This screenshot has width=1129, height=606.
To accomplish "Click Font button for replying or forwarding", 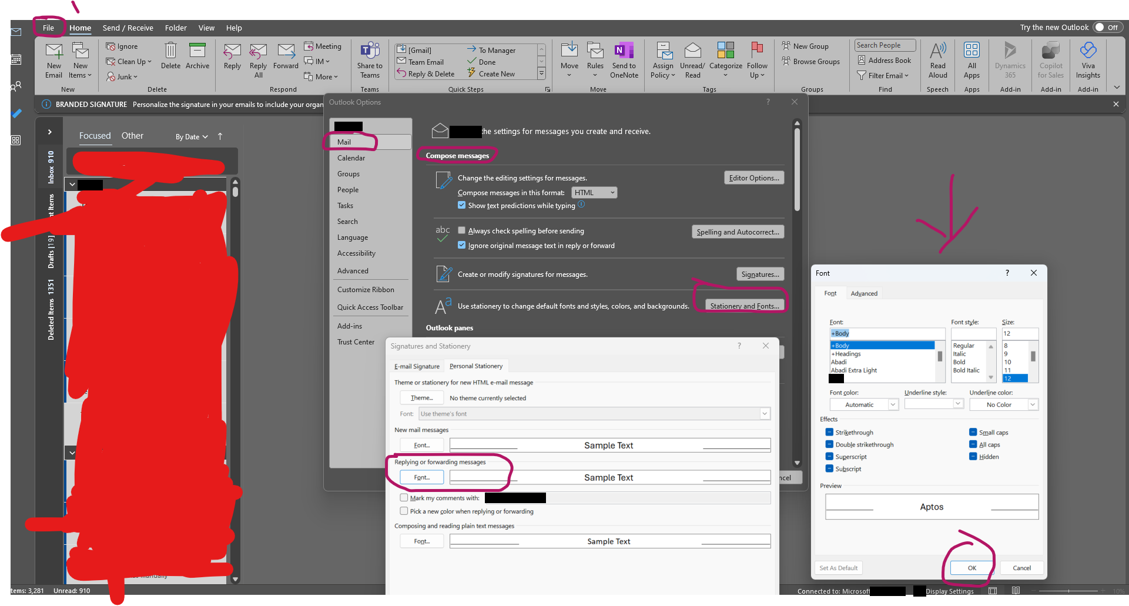I will tap(422, 477).
